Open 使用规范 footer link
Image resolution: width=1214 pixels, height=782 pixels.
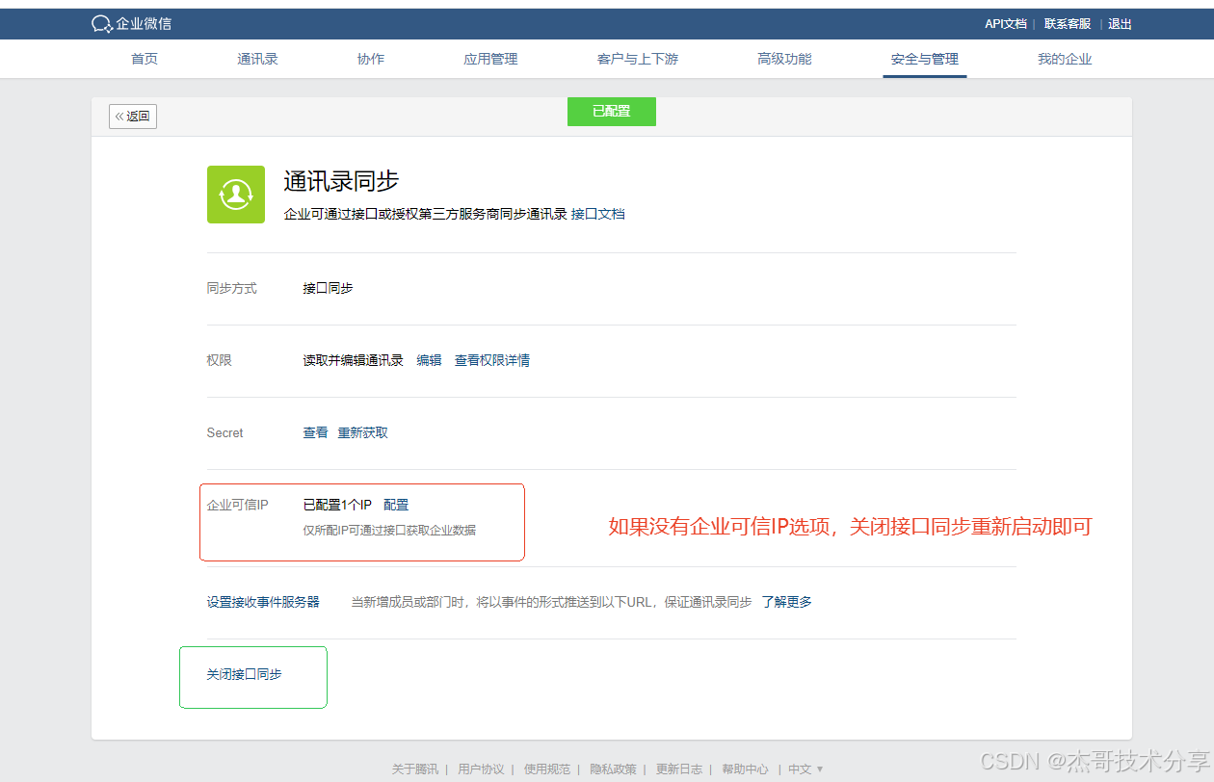[x=547, y=769]
